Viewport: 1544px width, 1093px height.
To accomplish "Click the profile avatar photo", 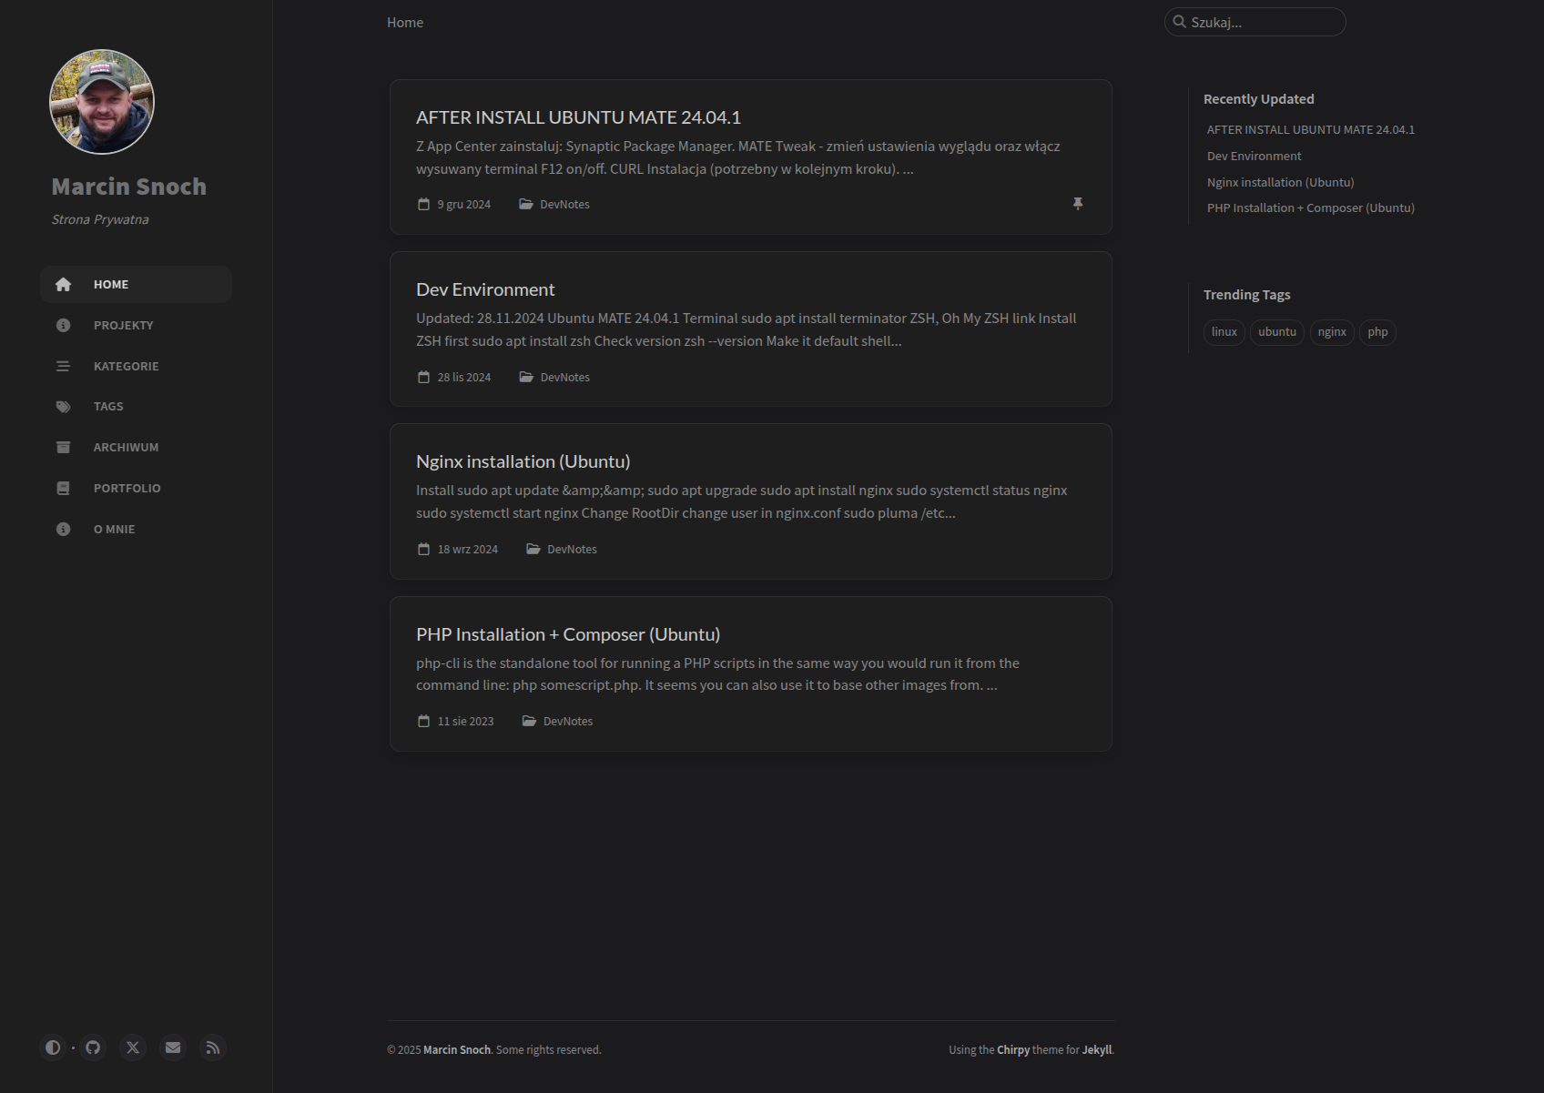I will [102, 102].
